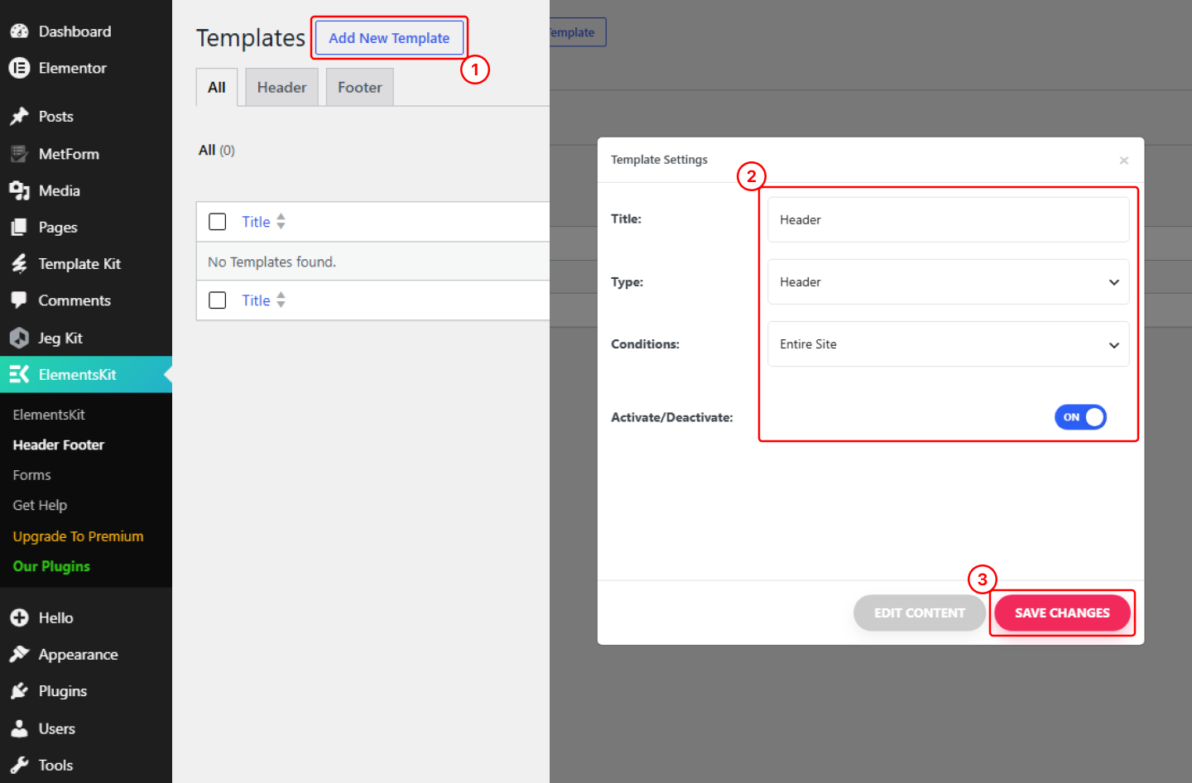Switch to the All templates tab
This screenshot has height=783, width=1192.
pyautogui.click(x=217, y=87)
